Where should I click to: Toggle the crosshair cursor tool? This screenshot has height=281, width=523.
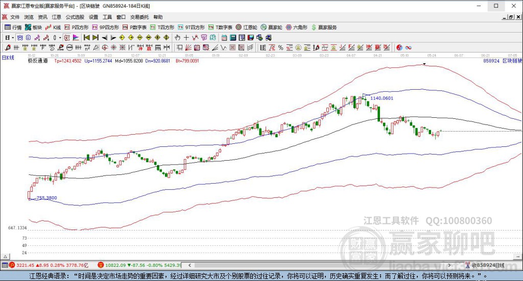[x=186, y=38]
